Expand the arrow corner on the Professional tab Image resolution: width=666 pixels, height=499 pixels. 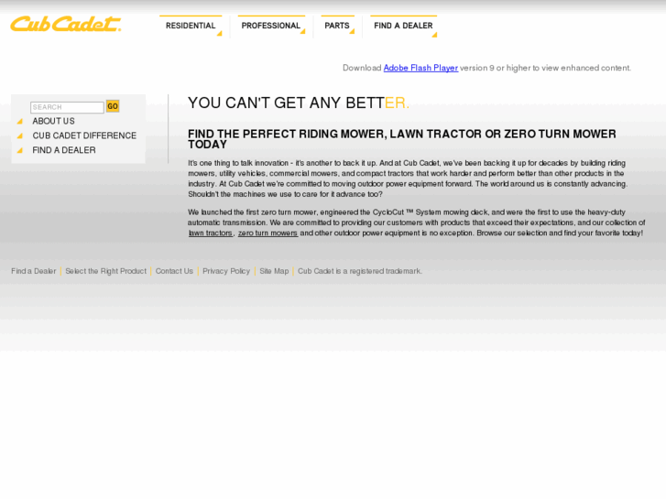(303, 31)
